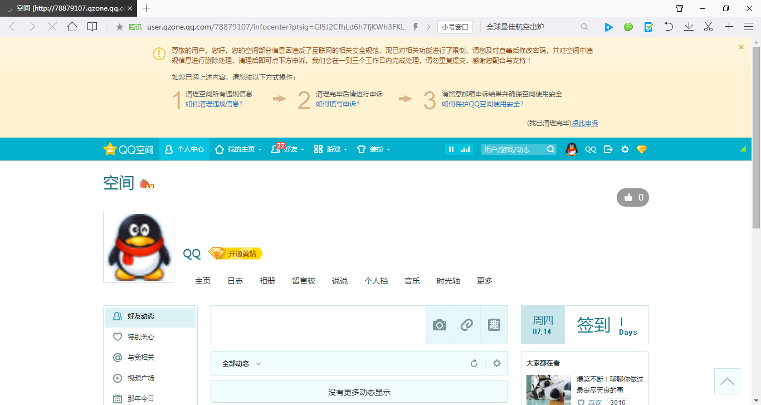The height and width of the screenshot is (405, 761).
Task: Select 特别关心 in sidebar
Action: coord(150,337)
